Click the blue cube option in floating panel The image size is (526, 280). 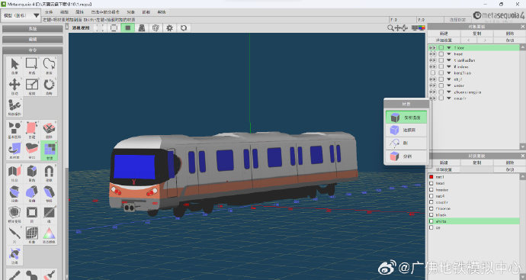pyautogui.click(x=406, y=130)
